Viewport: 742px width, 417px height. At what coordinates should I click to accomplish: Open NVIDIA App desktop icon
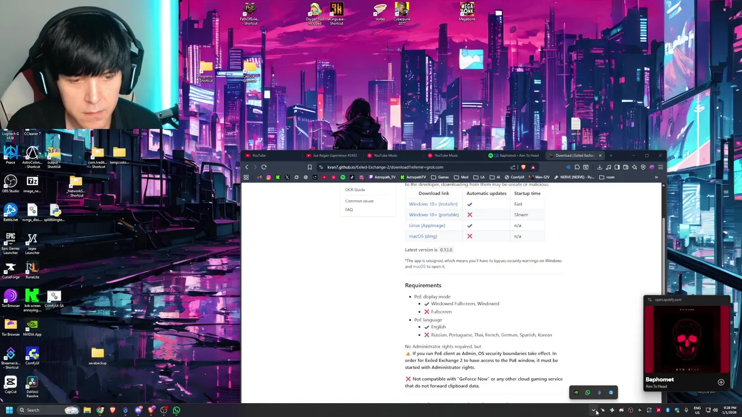point(32,328)
